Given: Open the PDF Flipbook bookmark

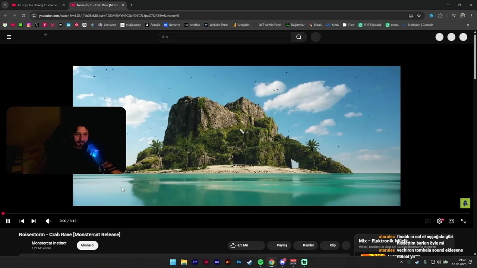Looking at the screenshot, I should tap(370, 25).
